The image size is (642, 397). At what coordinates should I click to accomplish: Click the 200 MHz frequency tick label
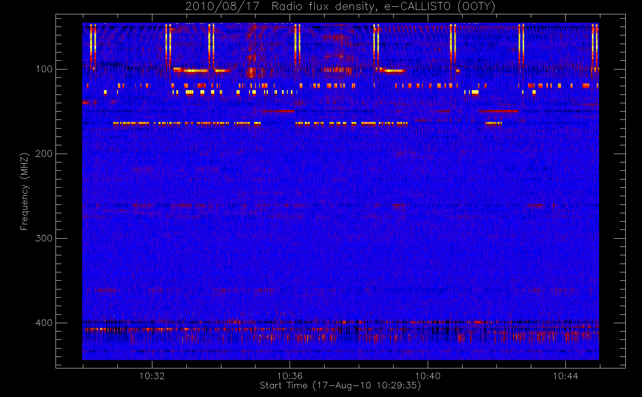coord(44,154)
